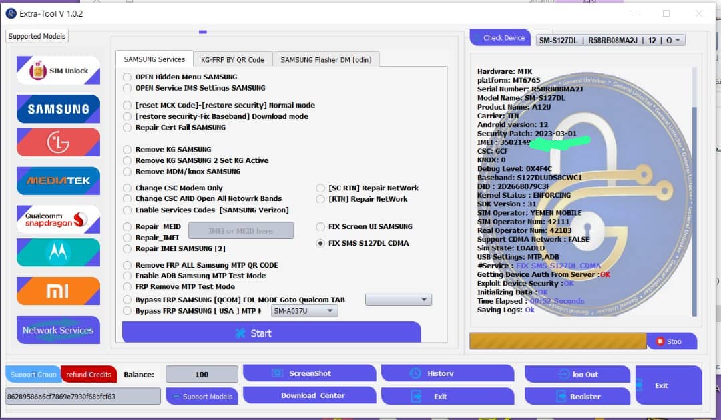Choose the LG logo in sidebar
Image resolution: width=721 pixels, height=420 pixels.
tap(58, 142)
